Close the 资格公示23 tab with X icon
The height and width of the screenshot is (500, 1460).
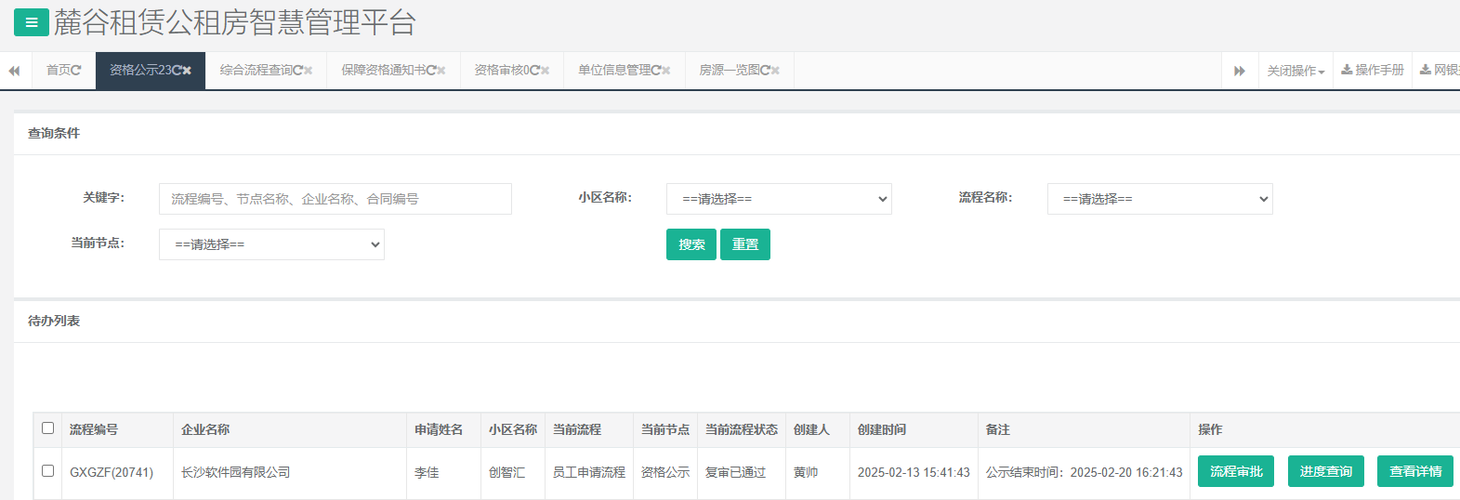pos(187,71)
